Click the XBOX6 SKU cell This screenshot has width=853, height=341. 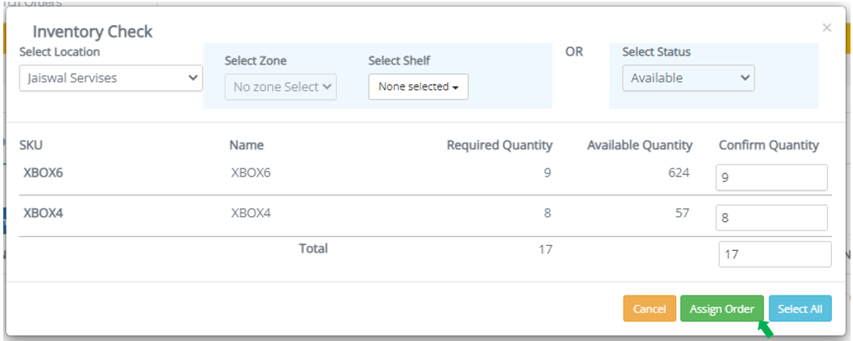[x=38, y=173]
